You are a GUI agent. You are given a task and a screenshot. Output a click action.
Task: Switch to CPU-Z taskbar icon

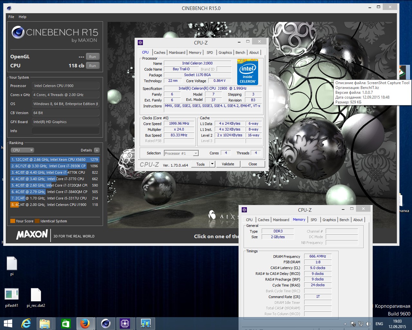coord(125,324)
